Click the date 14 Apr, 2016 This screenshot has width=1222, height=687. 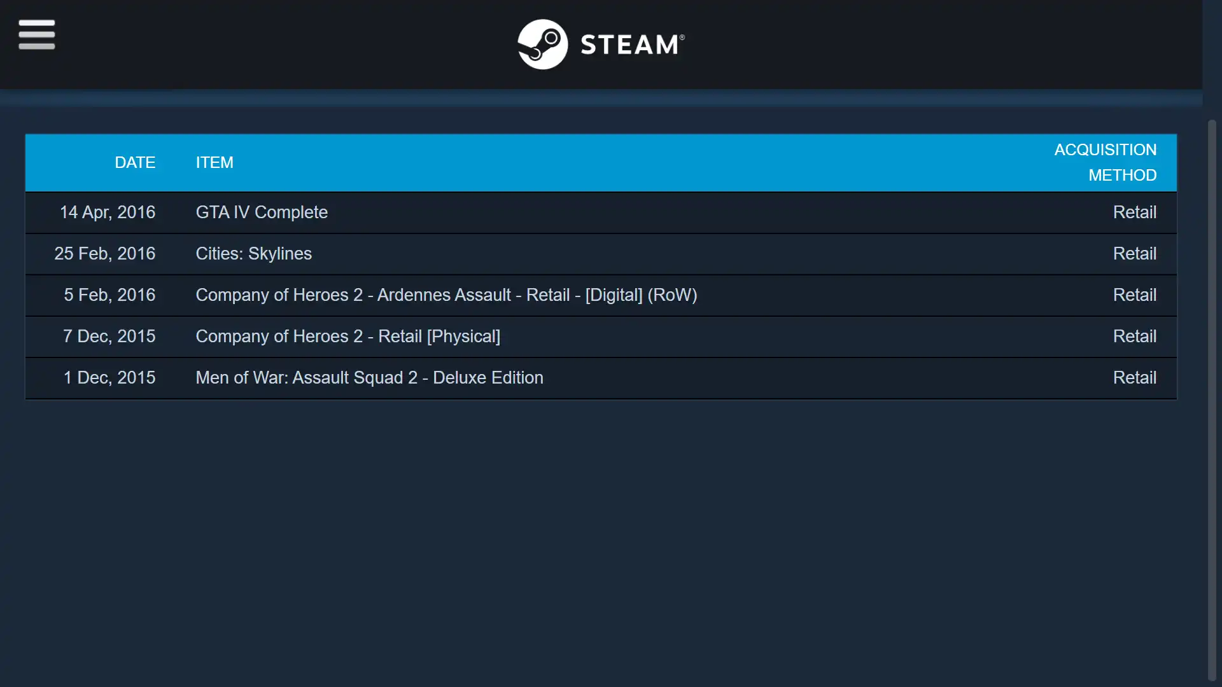pyautogui.click(x=108, y=212)
